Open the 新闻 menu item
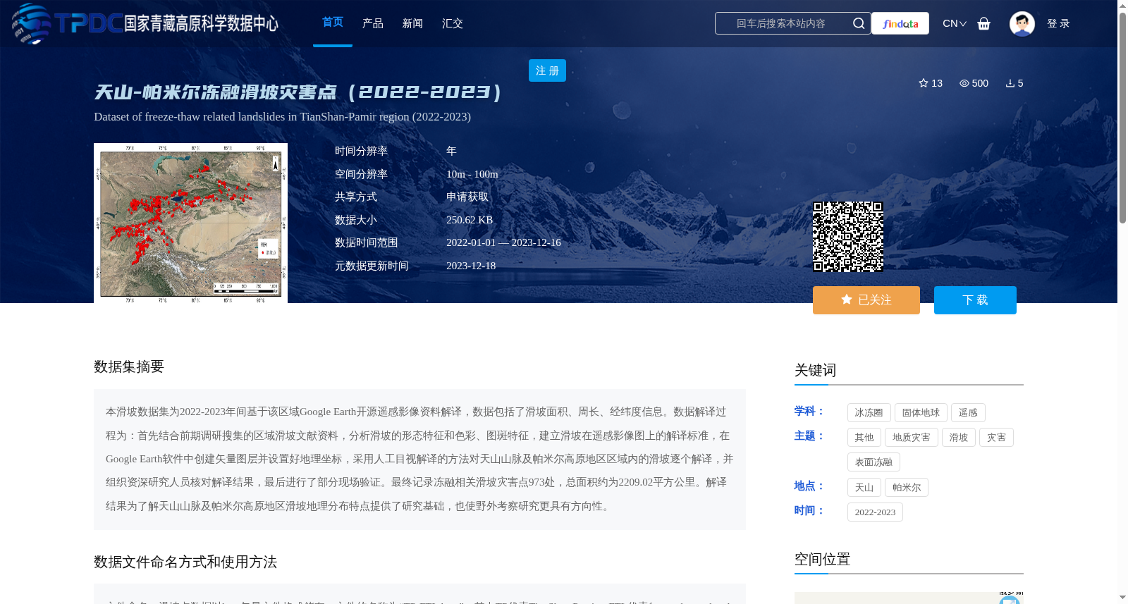Screen dimensions: 1128x604 pos(412,23)
